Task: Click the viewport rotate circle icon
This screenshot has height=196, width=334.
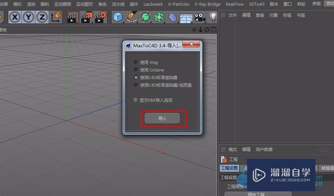Action: pyautogui.click(x=206, y=30)
